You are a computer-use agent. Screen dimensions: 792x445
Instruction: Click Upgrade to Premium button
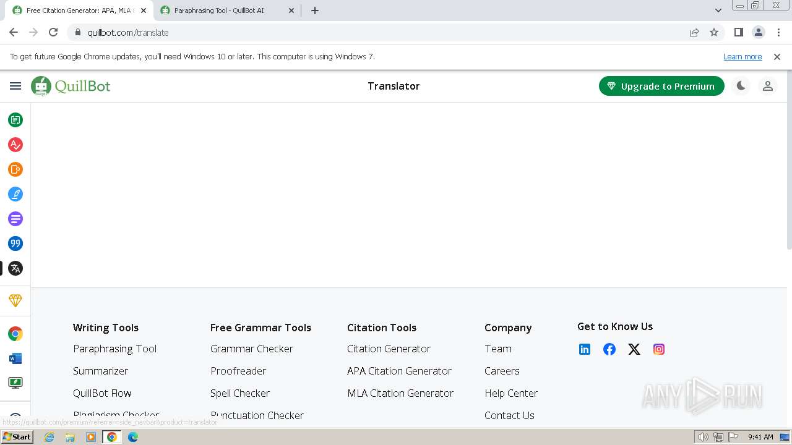(661, 86)
